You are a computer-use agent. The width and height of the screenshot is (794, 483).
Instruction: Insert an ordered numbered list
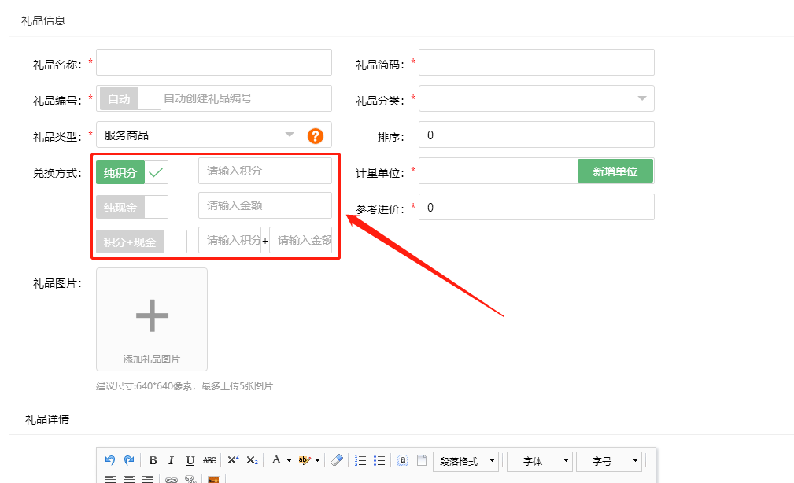(x=361, y=460)
